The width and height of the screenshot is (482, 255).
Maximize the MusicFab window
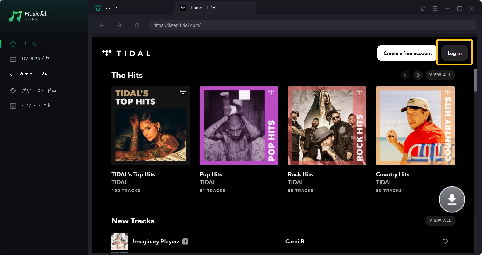click(x=459, y=8)
